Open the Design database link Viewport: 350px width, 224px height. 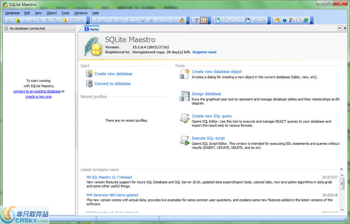[206, 94]
